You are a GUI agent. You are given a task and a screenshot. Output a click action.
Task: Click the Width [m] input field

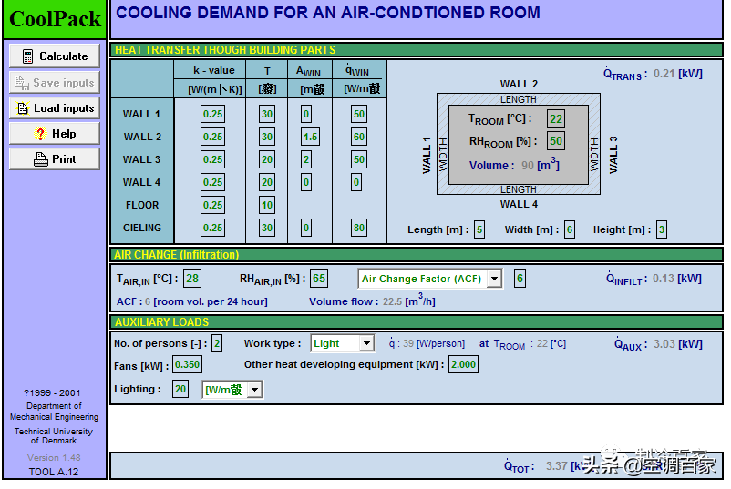coord(570,229)
